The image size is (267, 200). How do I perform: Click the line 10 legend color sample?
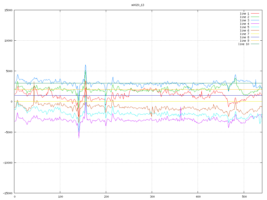click(255, 44)
